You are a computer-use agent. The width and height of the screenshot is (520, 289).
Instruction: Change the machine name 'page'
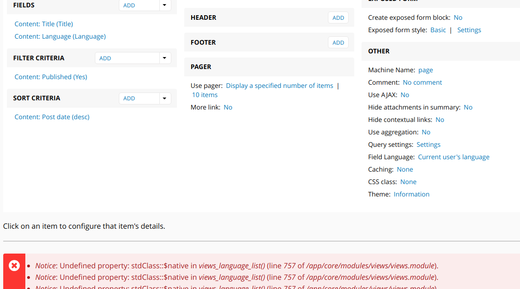pos(425,69)
